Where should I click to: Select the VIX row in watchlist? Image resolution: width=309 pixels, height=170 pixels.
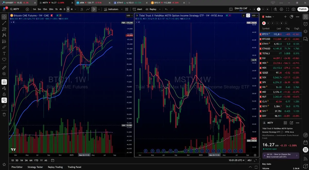tap(281, 87)
